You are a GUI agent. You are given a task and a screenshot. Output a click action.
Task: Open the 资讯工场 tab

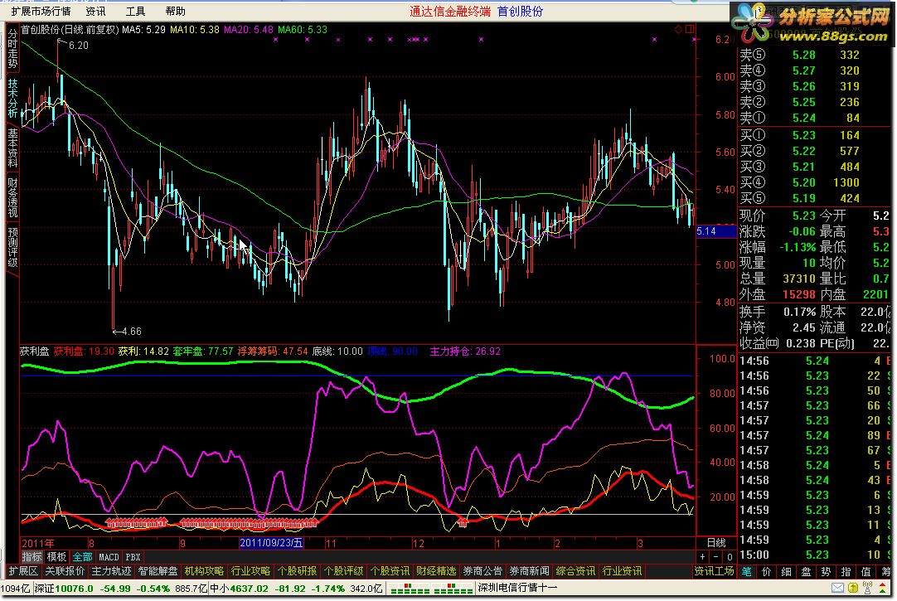(714, 571)
